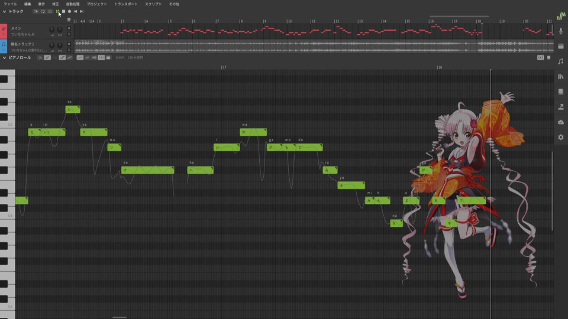Toggle the wave-shaped curve display icon
This screenshot has width=568, height=319.
88,57
